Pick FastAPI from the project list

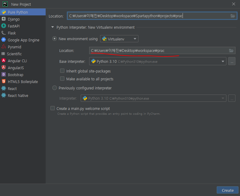[23, 26]
